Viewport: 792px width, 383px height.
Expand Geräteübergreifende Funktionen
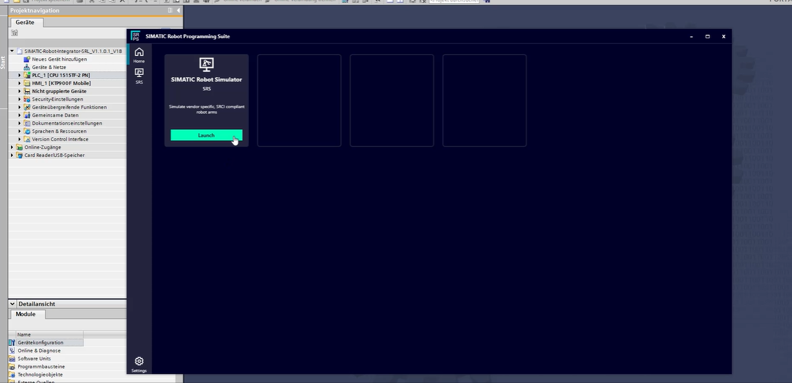pos(19,107)
